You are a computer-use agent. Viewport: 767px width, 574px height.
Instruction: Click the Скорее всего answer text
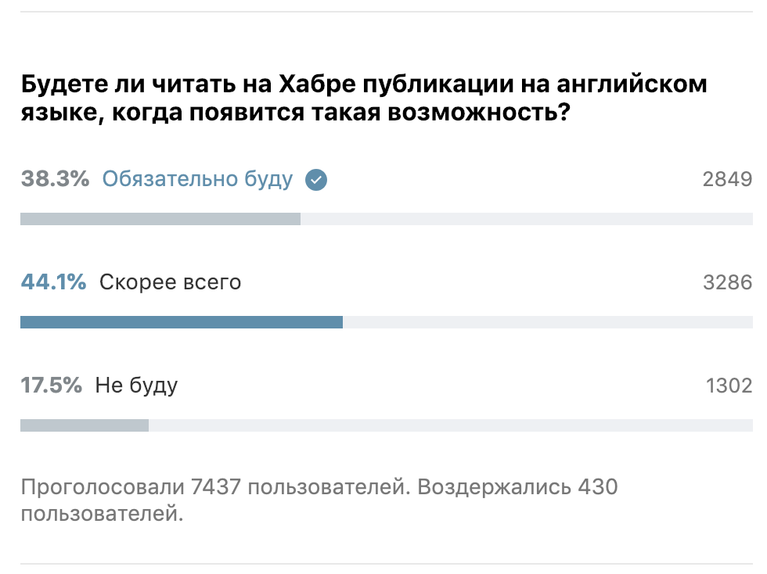[171, 282]
